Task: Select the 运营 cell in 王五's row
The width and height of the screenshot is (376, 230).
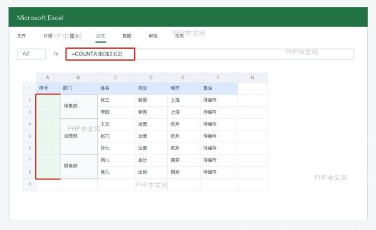Action: coord(151,124)
